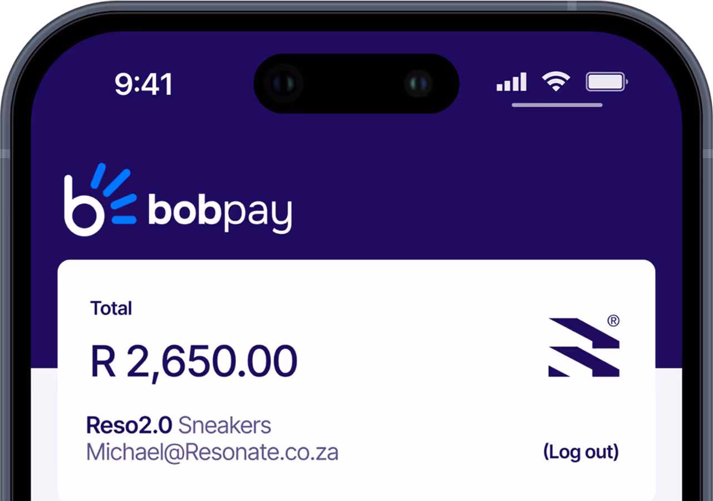Screen dimensions: 713x501
Task: Tap the thin line under the status icons
Action: (x=557, y=105)
